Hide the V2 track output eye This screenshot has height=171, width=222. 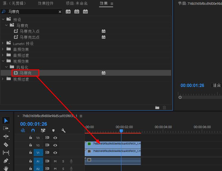click(55, 145)
